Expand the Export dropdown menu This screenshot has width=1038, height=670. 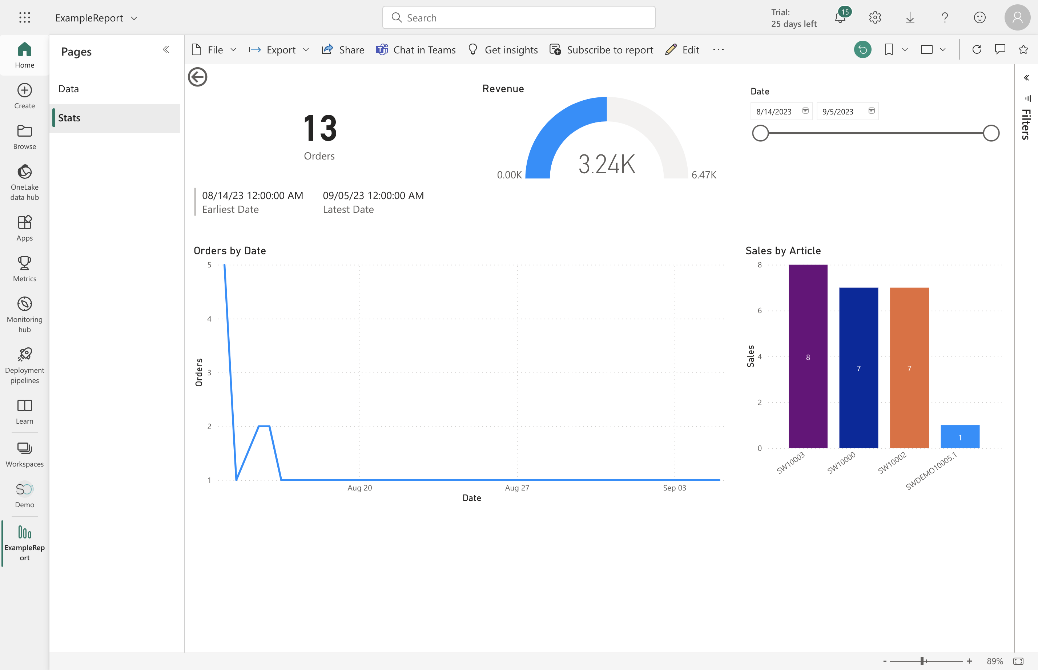(306, 50)
